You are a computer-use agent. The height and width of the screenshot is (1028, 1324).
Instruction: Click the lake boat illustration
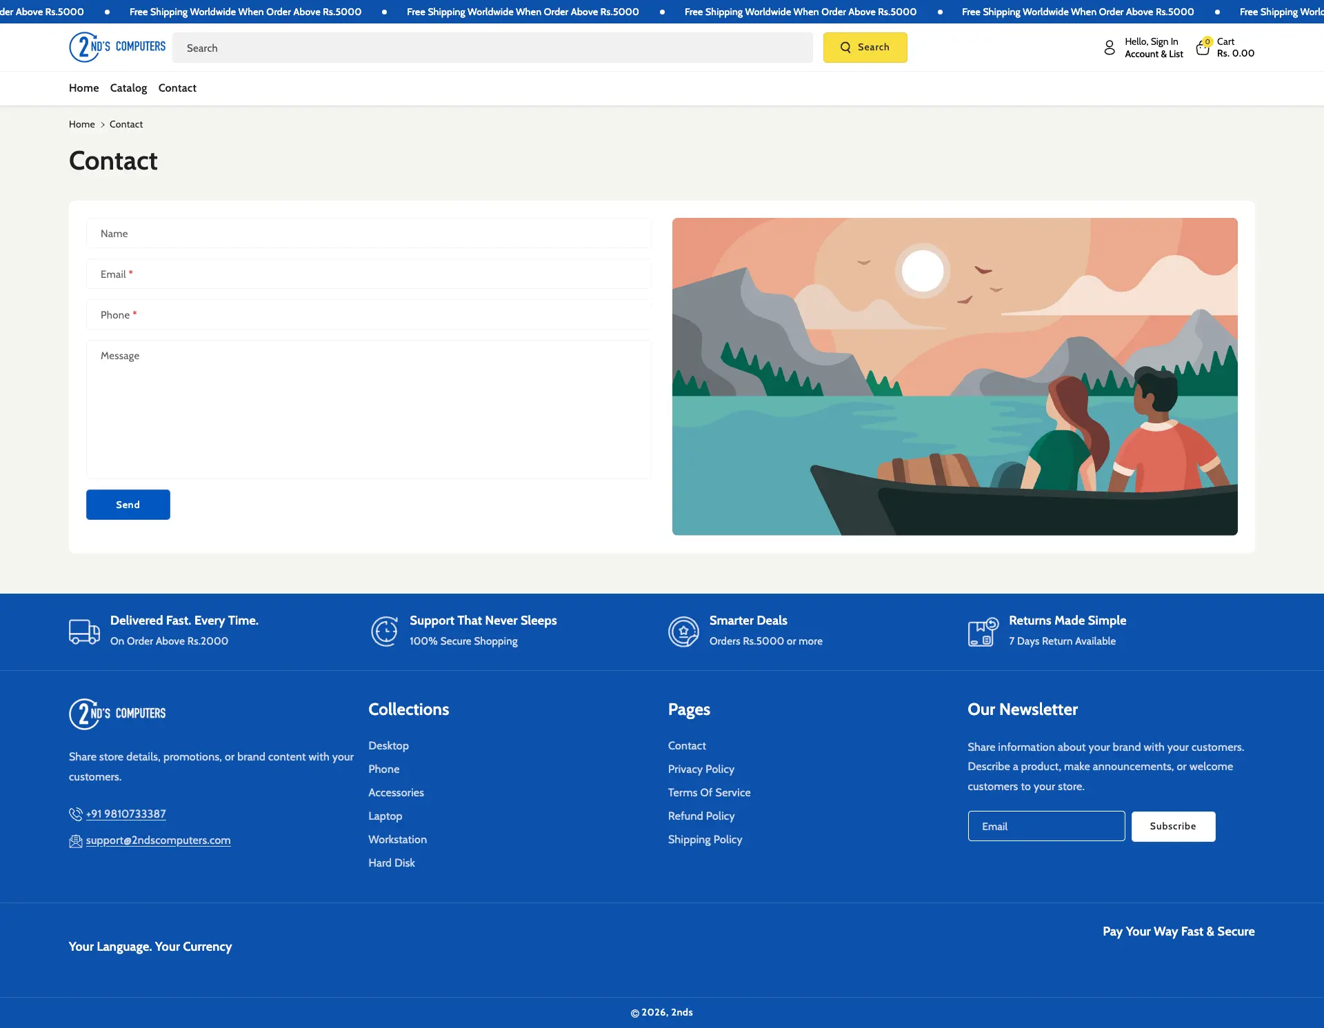(955, 376)
